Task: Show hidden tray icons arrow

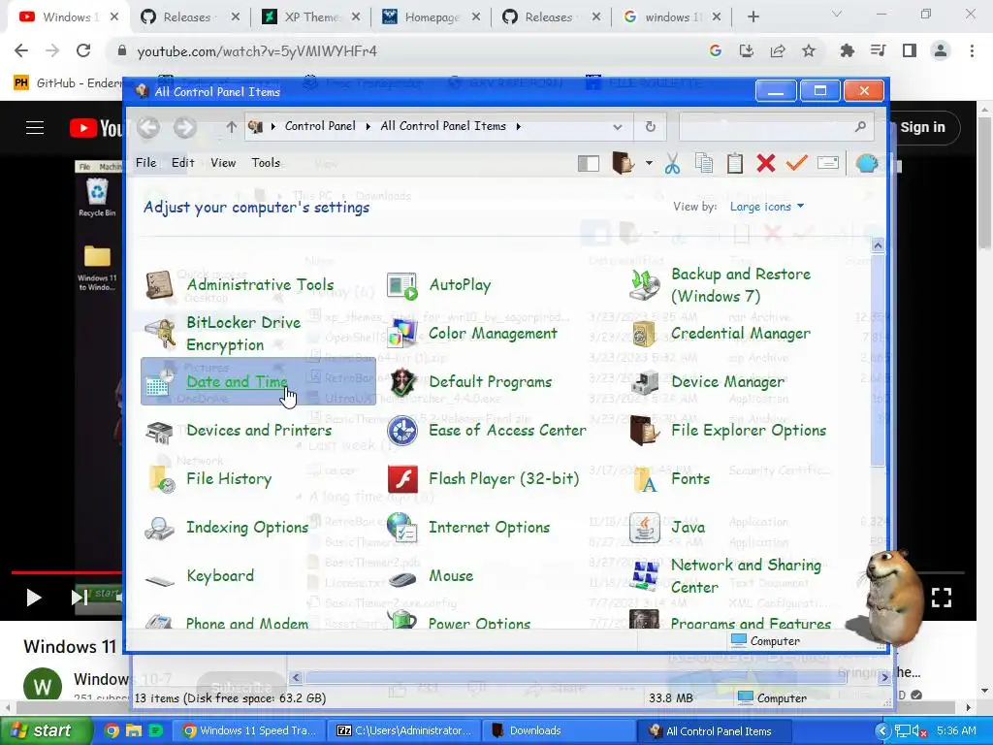Action: [x=882, y=731]
